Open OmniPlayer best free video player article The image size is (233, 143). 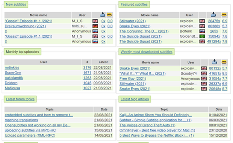(x=157, y=130)
